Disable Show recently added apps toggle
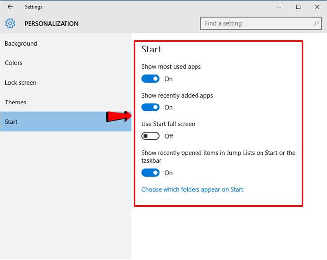This screenshot has width=327, height=260. pyautogui.click(x=150, y=107)
